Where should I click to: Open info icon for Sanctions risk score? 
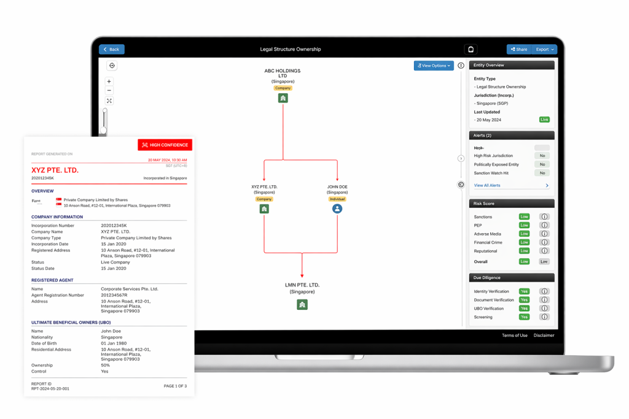544,217
